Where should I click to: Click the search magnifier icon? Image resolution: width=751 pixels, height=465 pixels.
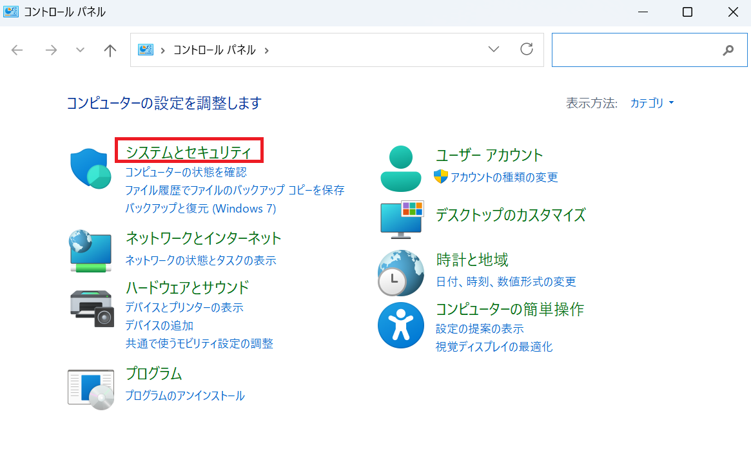tap(728, 50)
